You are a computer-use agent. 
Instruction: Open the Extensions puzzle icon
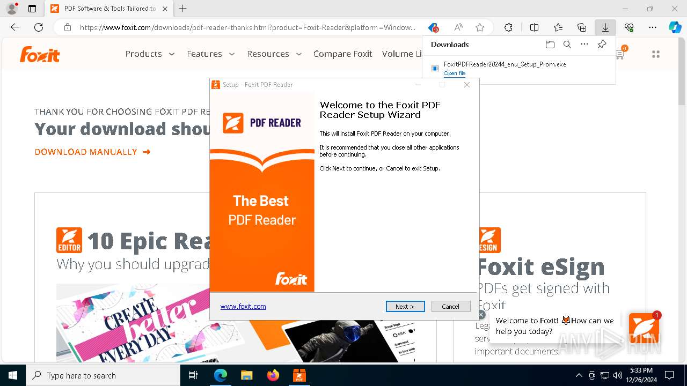508,27
